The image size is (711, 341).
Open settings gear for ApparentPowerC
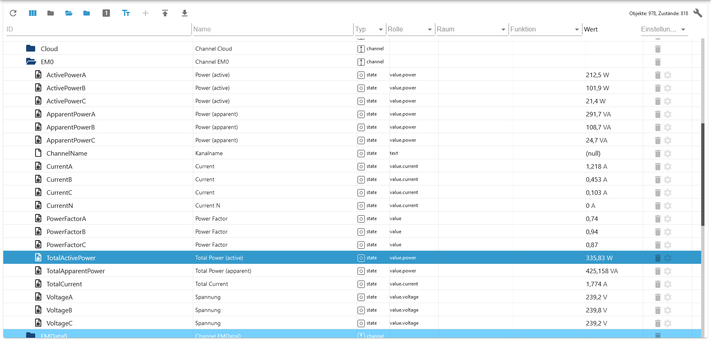tap(668, 140)
